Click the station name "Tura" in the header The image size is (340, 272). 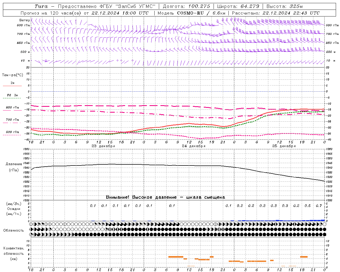point(41,6)
